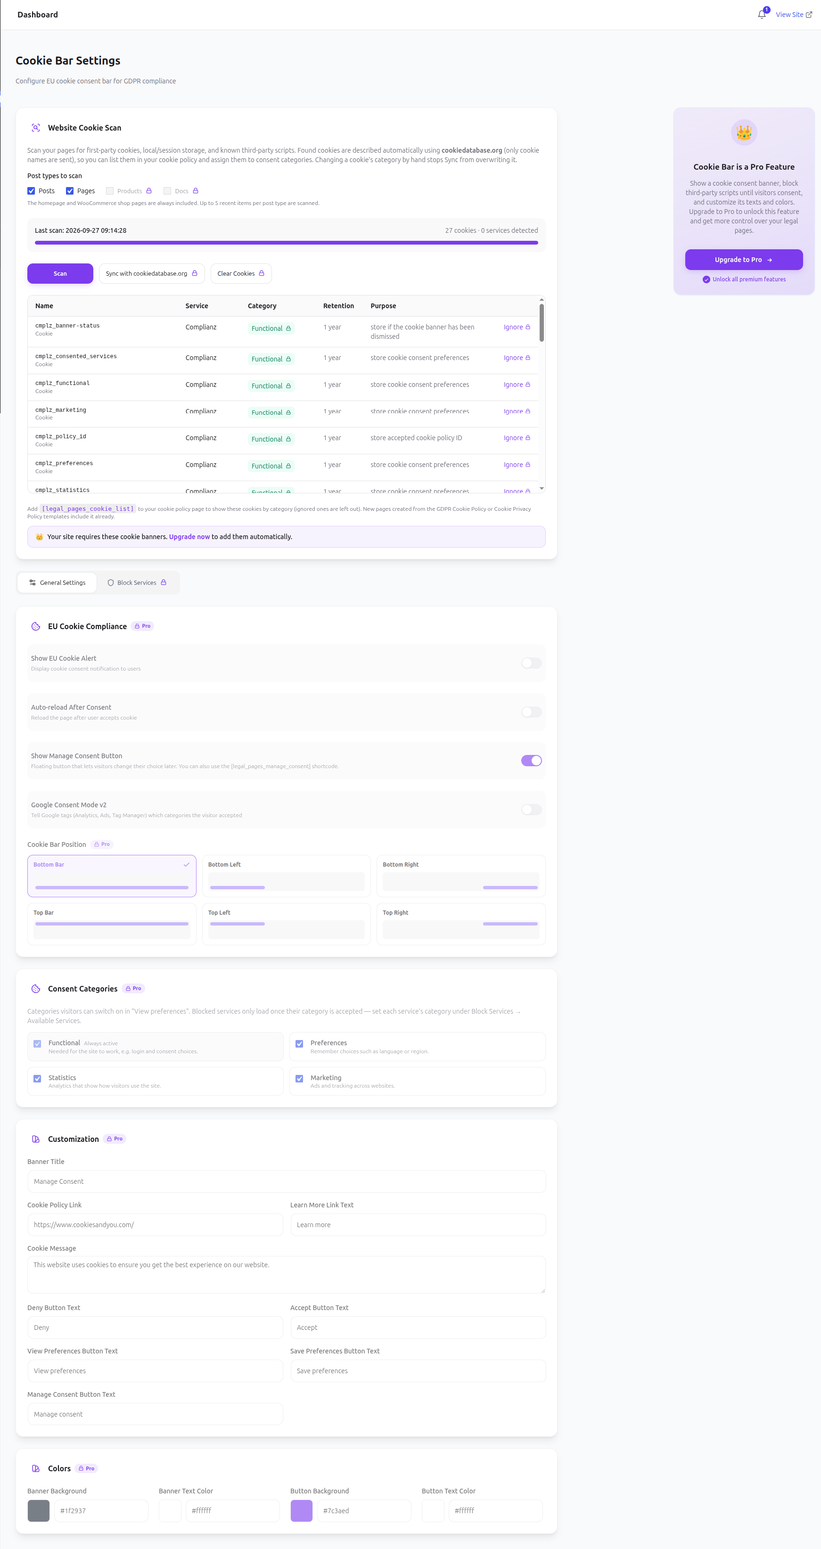Select the Top Left bar position
The width and height of the screenshot is (821, 1549).
pos(286,924)
